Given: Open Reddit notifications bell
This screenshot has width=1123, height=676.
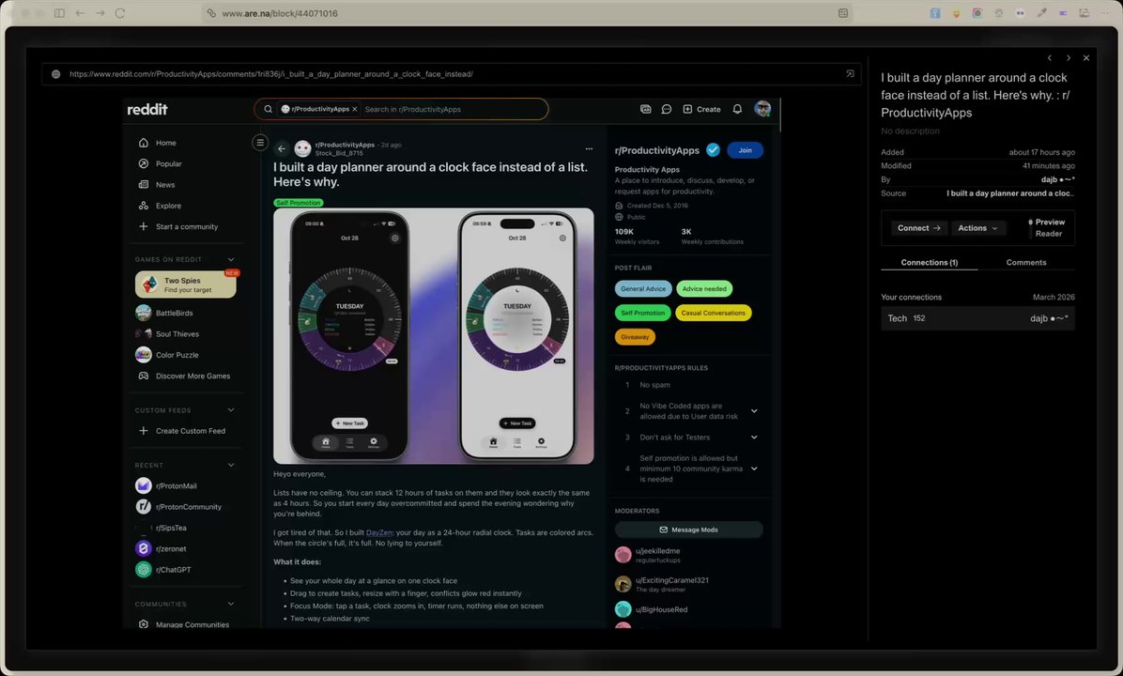Looking at the screenshot, I should pos(737,109).
